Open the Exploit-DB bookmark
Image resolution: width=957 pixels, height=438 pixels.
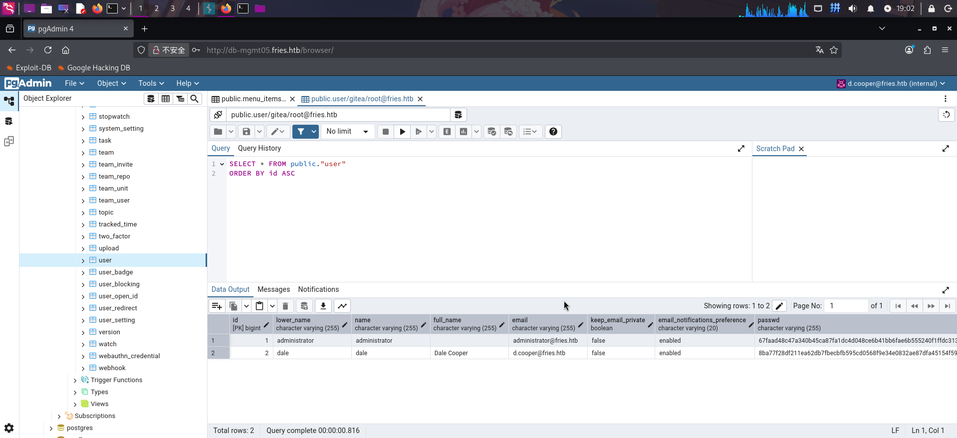coord(28,68)
